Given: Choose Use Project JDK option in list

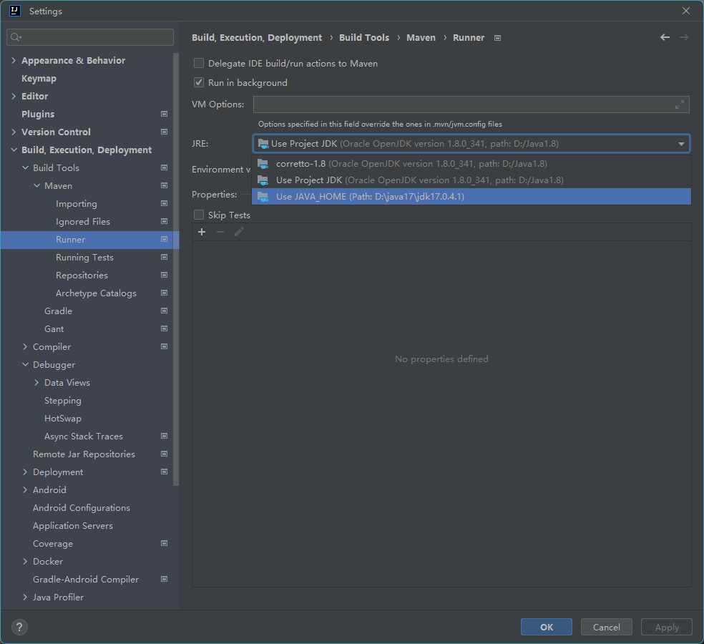Looking at the screenshot, I should point(471,180).
